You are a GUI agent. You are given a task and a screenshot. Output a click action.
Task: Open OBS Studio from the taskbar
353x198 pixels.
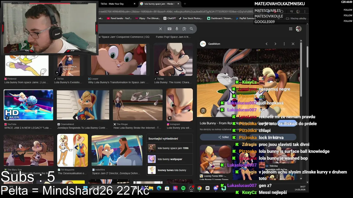point(191,188)
